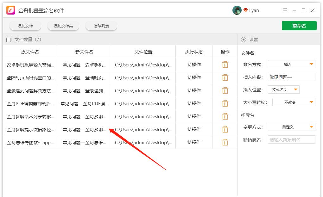Image resolution: width=323 pixels, height=197 pixels.
Task: Click the 插入内容 text field
Action: pos(291,77)
